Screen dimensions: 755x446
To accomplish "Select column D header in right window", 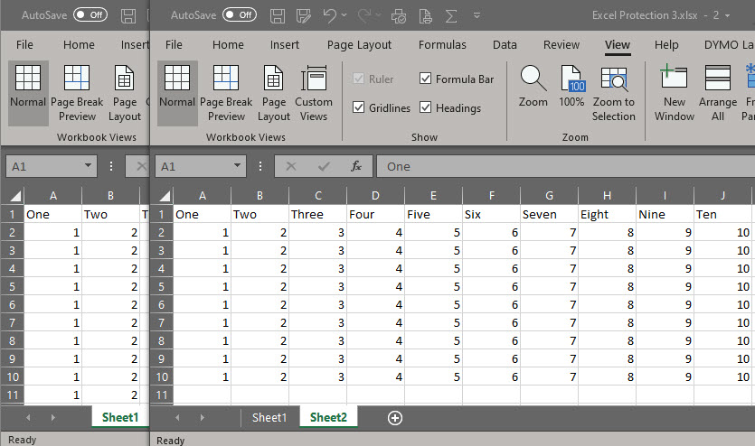I will click(x=375, y=196).
